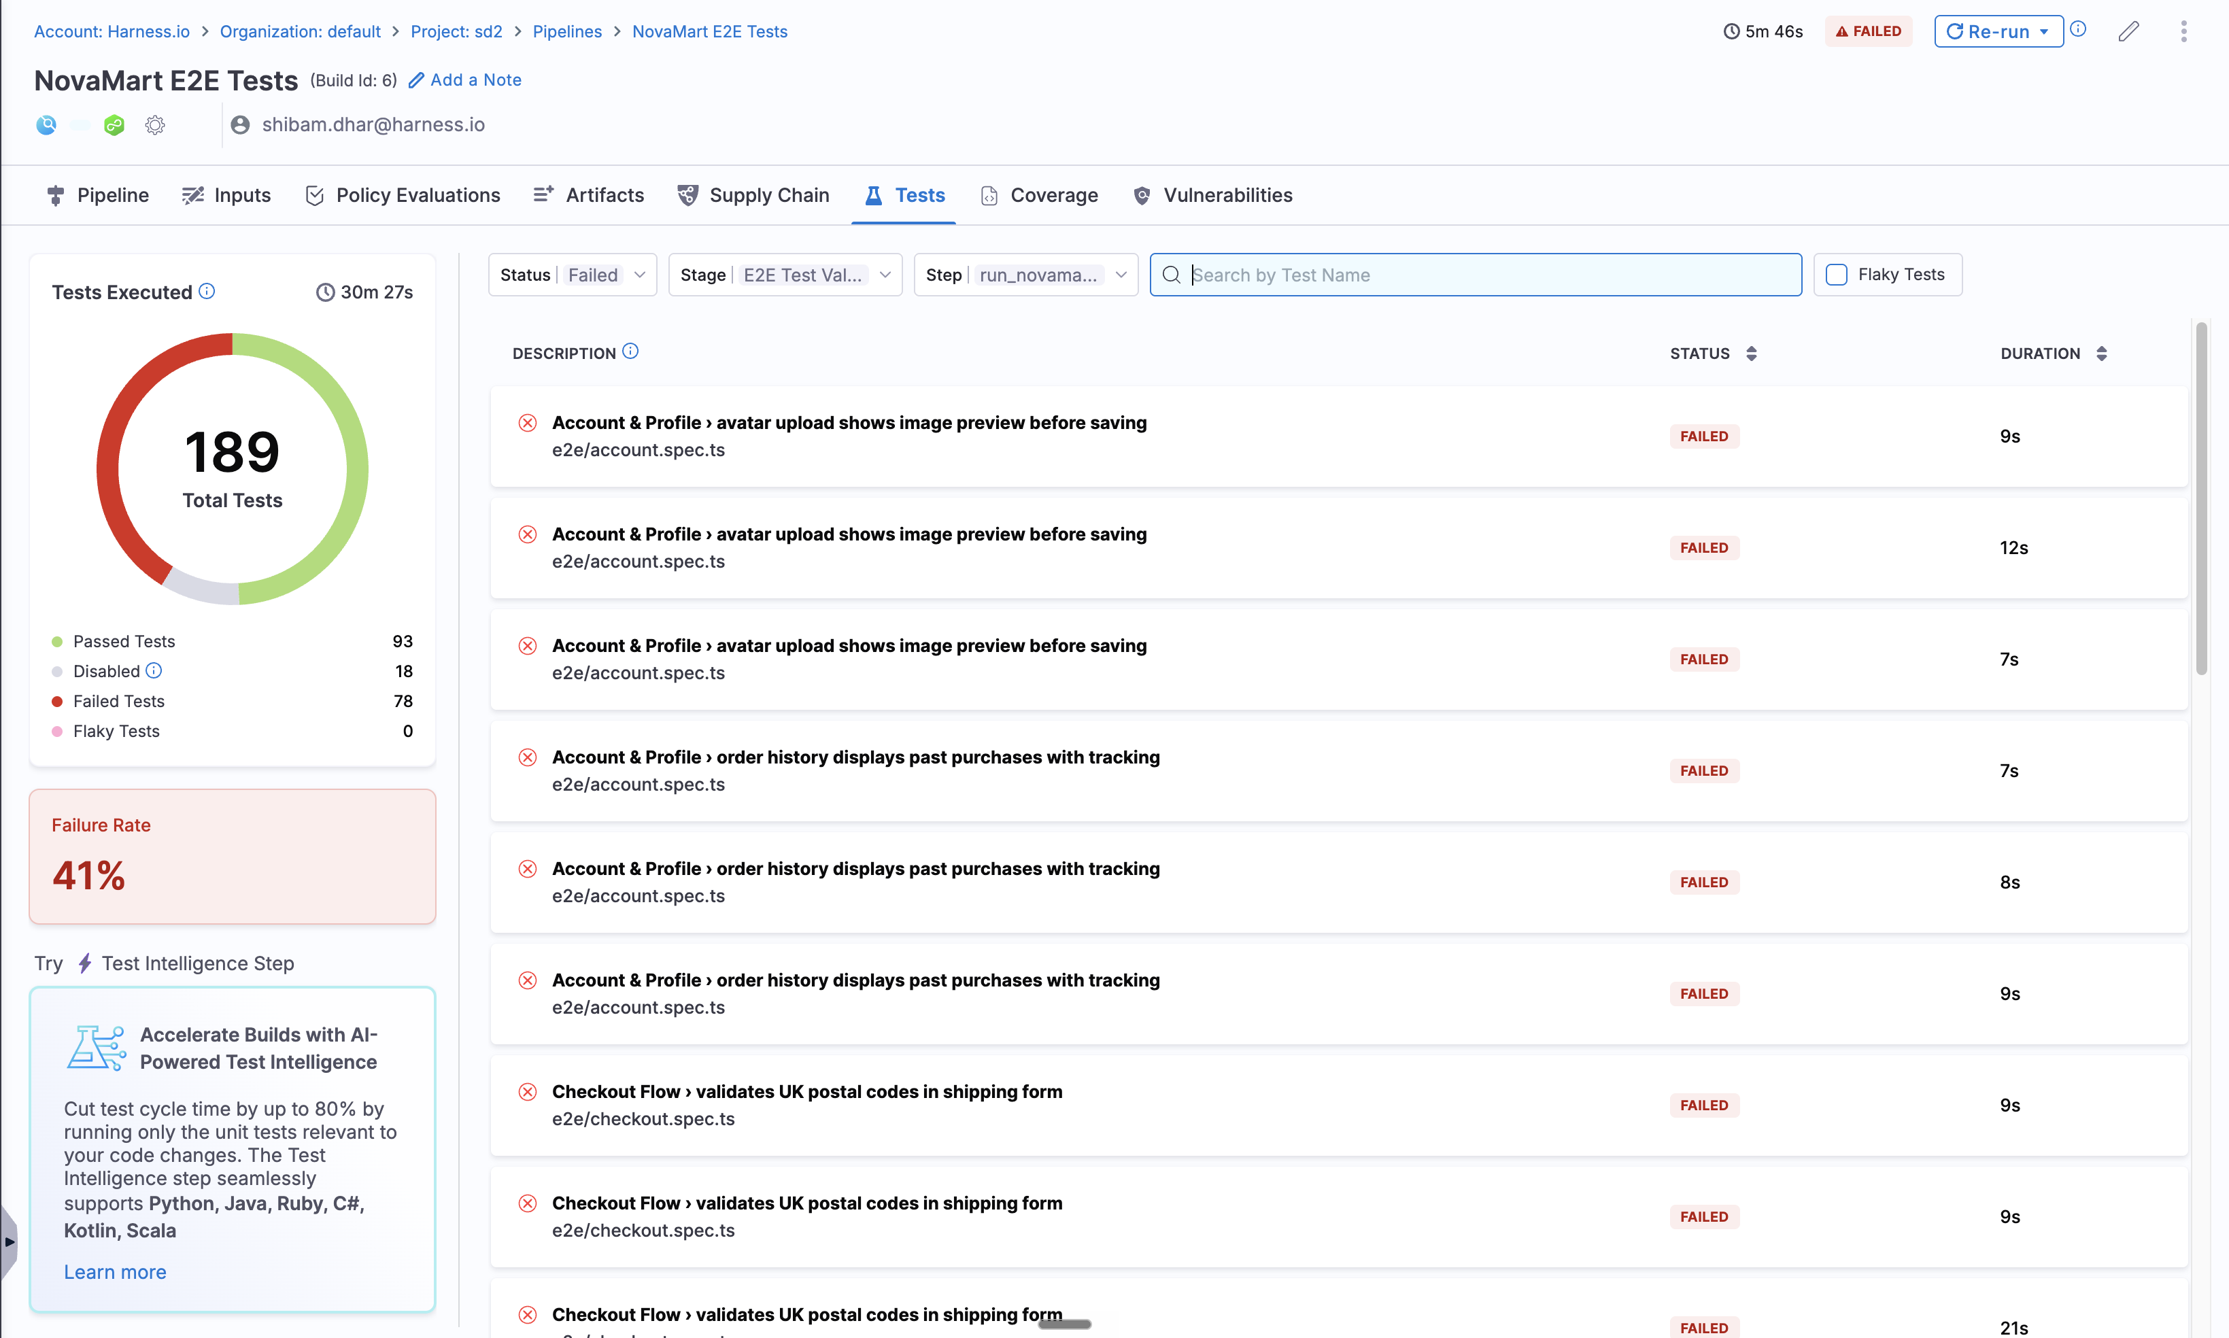
Task: Click the Test Intelligence lightning bolt icon
Action: 85,963
